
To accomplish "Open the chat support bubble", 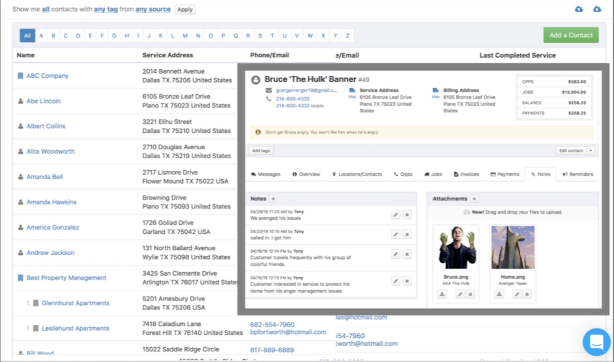I will (x=596, y=342).
